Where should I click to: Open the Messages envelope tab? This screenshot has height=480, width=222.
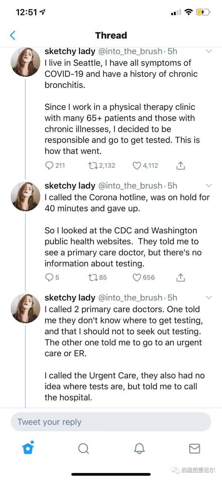(x=195, y=449)
